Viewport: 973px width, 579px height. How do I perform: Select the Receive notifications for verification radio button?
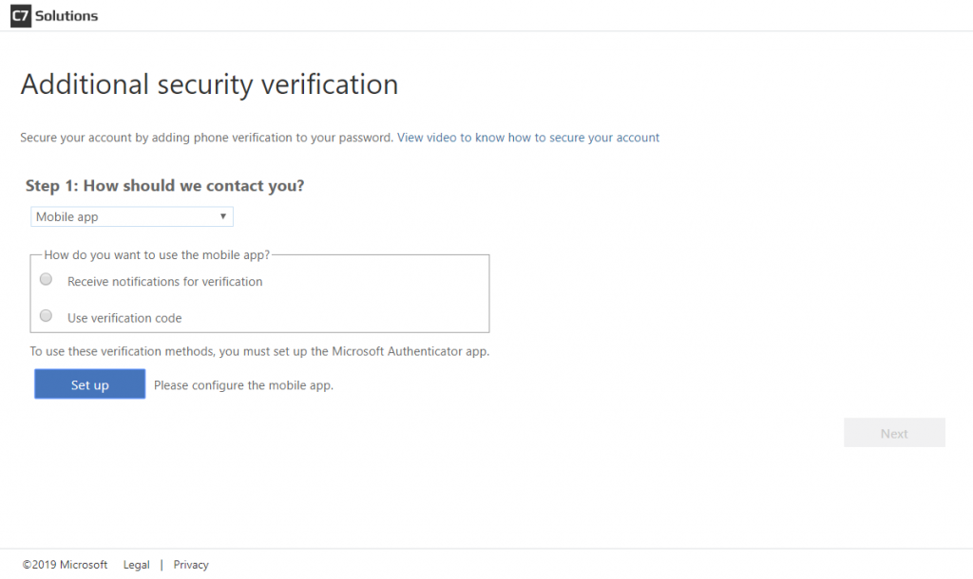[x=46, y=280]
